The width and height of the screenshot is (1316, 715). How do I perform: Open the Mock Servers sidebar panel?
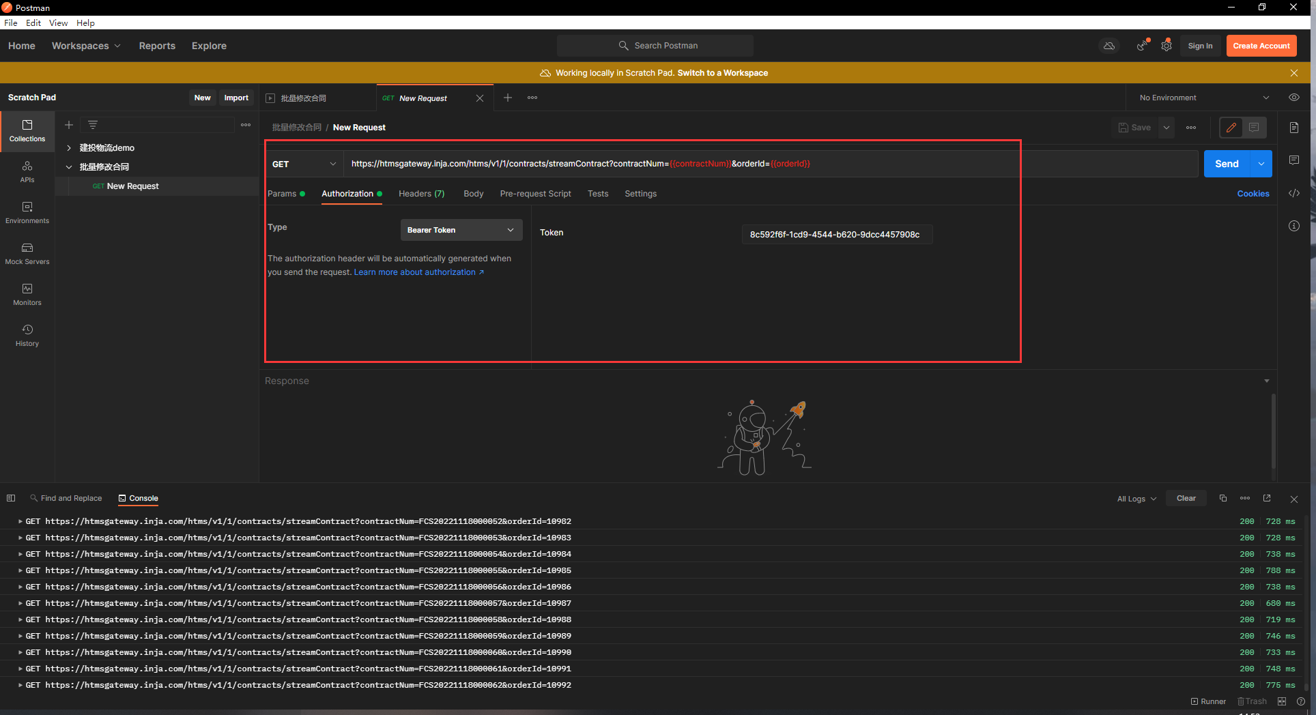27,254
